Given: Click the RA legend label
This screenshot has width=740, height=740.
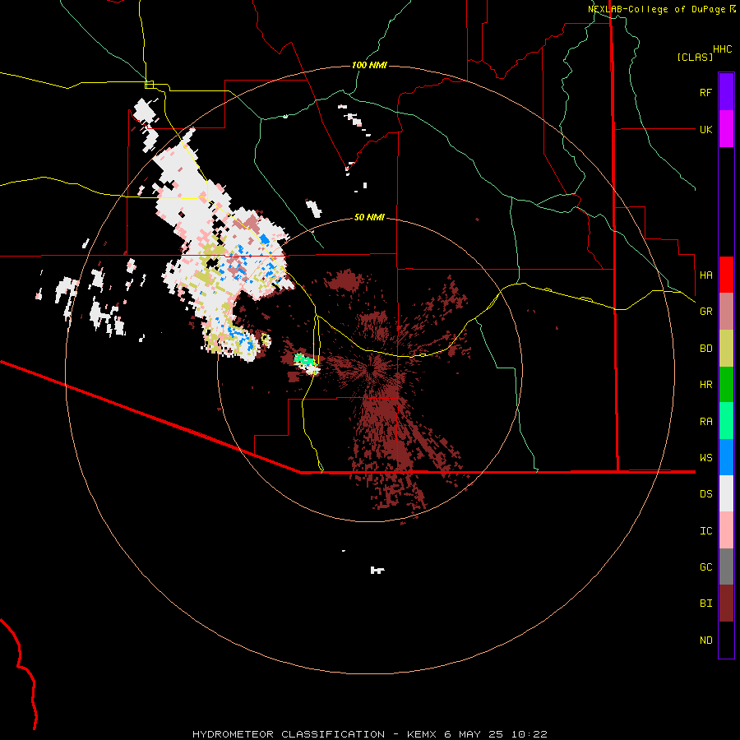Looking at the screenshot, I should 705,422.
